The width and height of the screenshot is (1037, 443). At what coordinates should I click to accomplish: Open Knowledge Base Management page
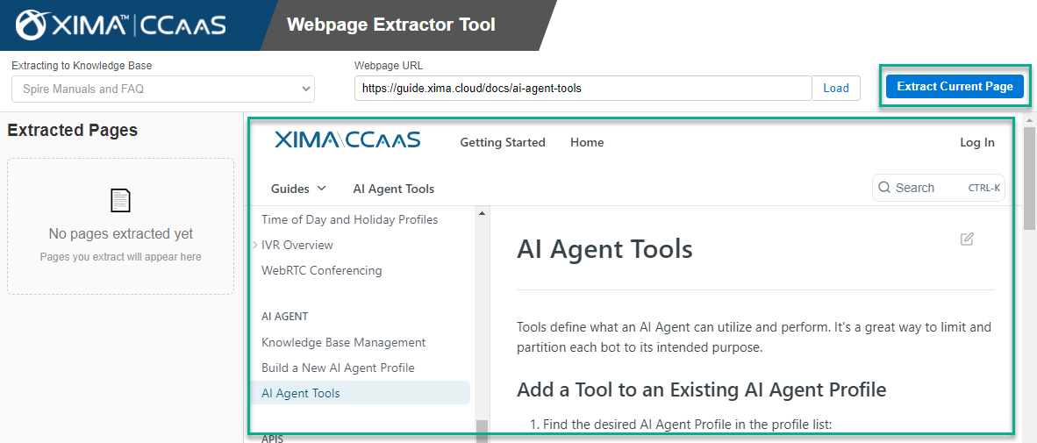click(x=343, y=342)
